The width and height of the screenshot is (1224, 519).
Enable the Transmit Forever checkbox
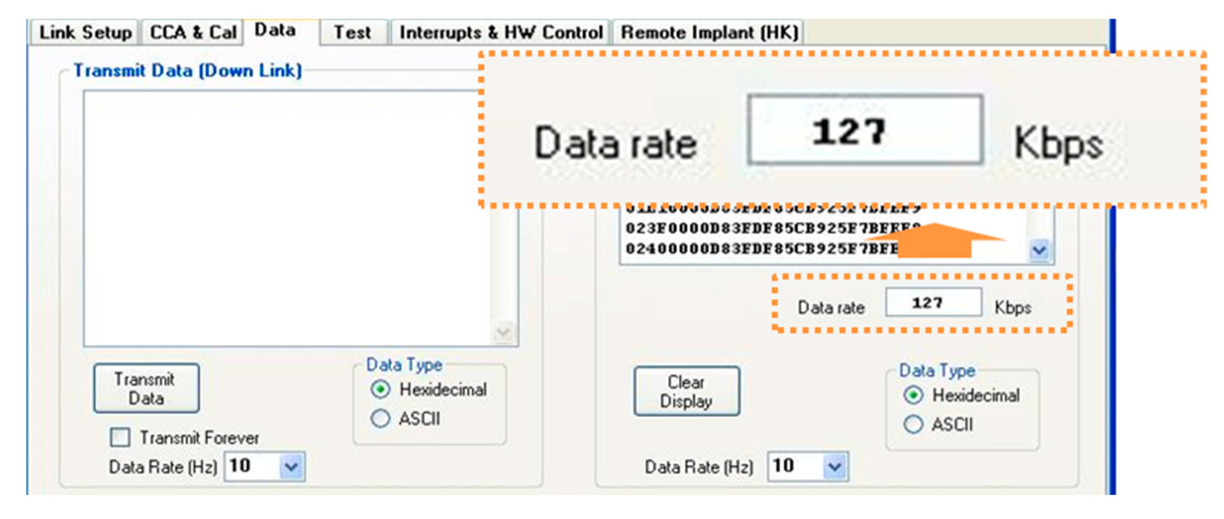pyautogui.click(x=120, y=438)
